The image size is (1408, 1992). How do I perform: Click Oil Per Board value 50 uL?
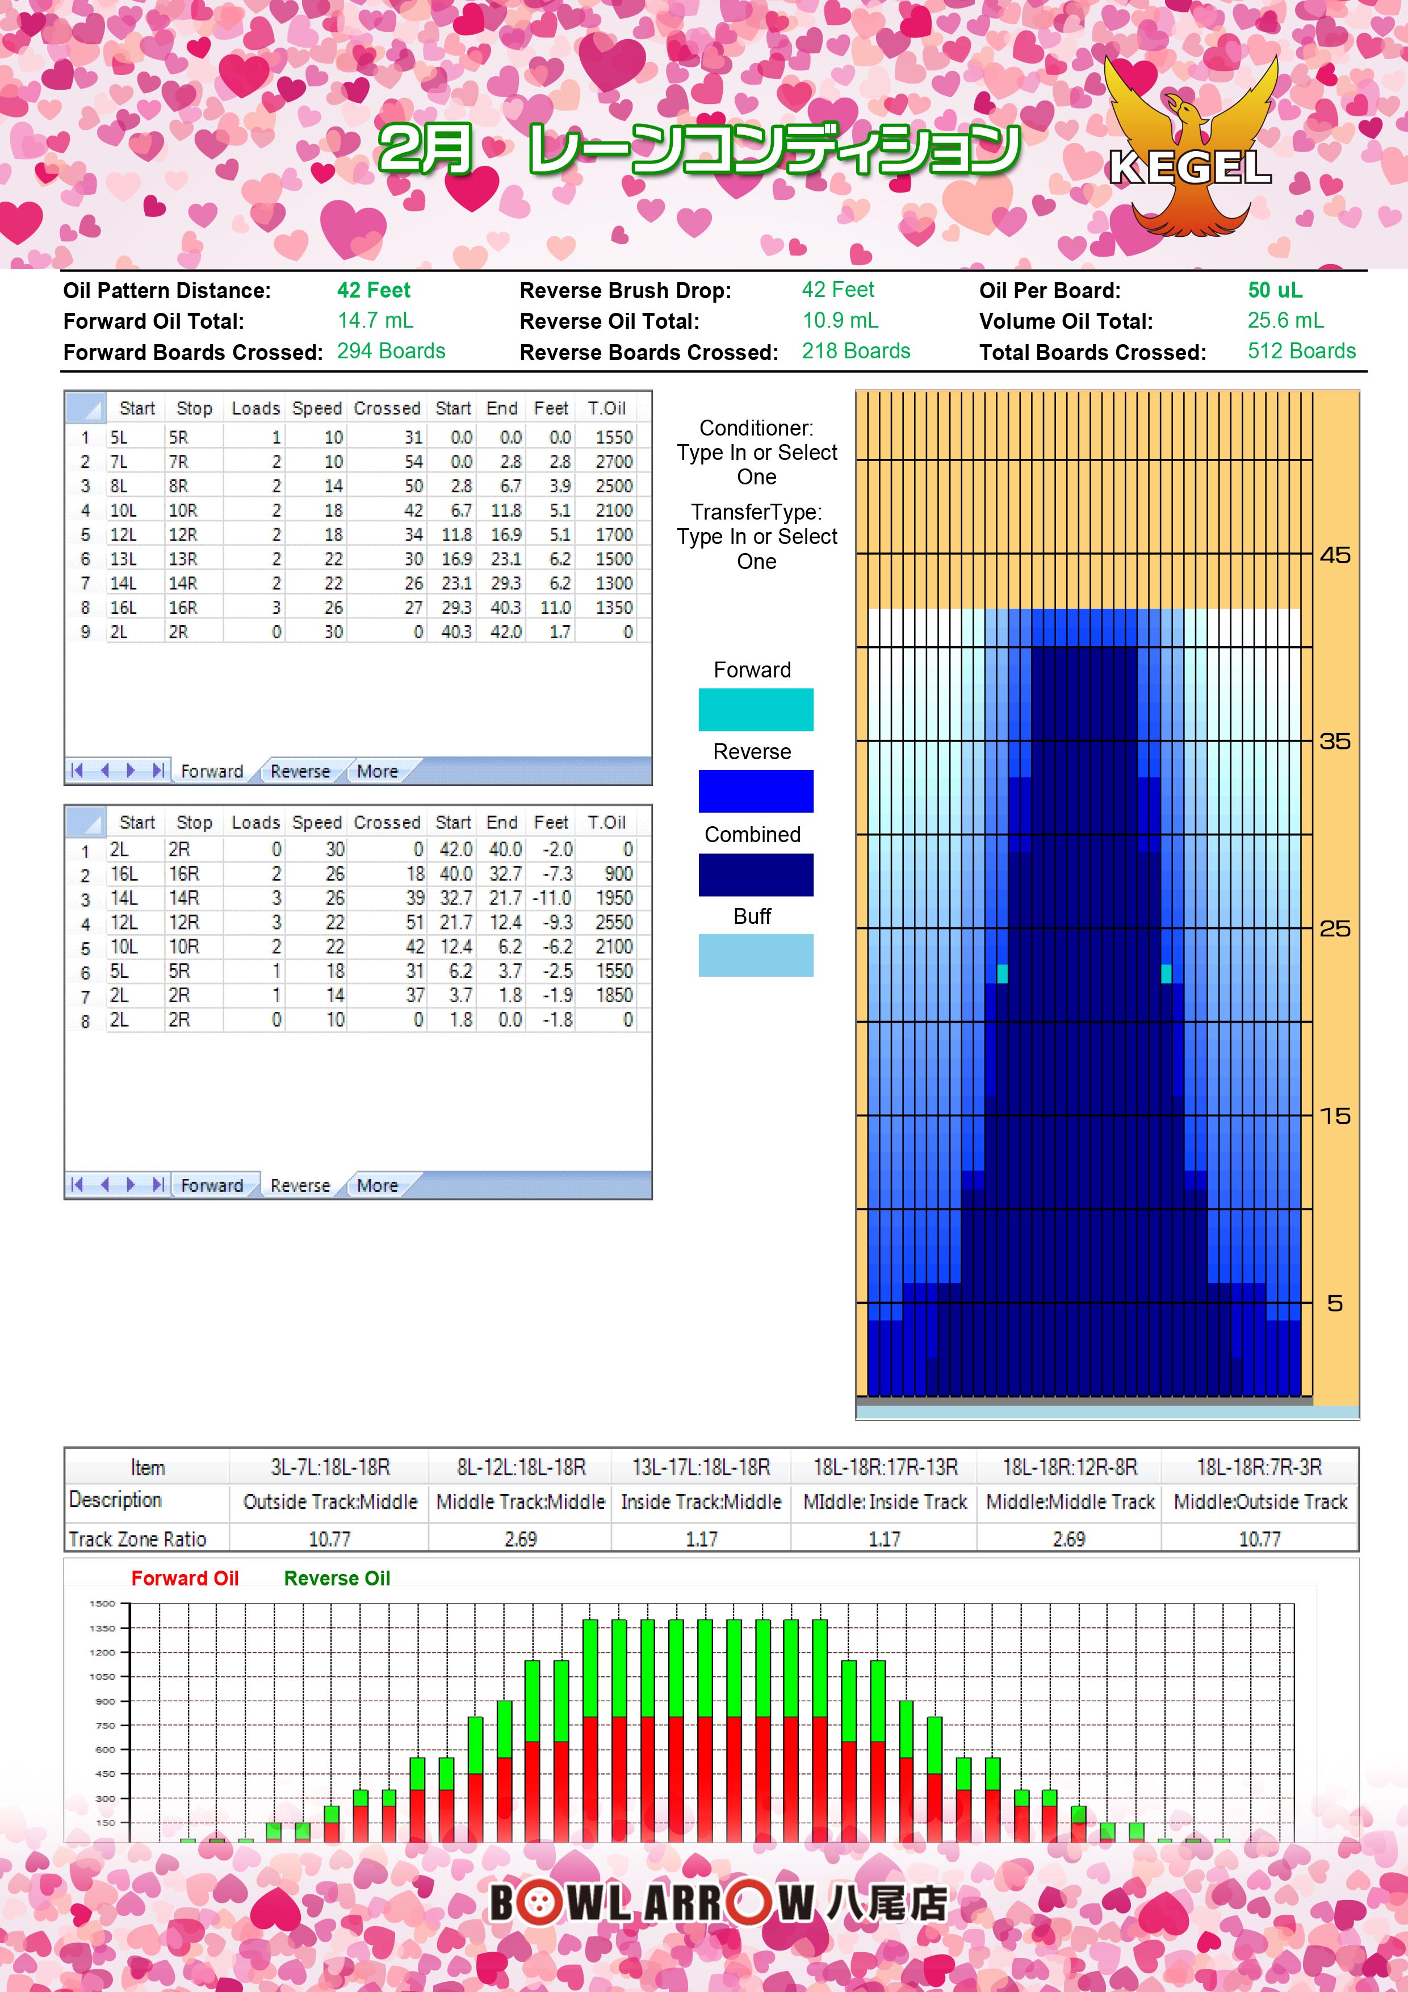click(1275, 290)
